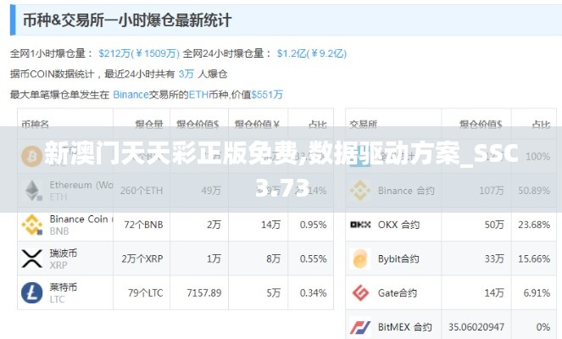562x339 pixels.
Task: Click the 49万 value in Ethereum row
Action: 211,191
